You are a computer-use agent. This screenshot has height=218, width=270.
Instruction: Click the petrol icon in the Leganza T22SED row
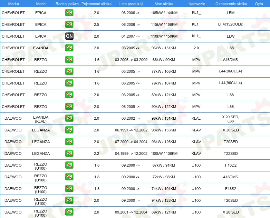tap(69, 153)
